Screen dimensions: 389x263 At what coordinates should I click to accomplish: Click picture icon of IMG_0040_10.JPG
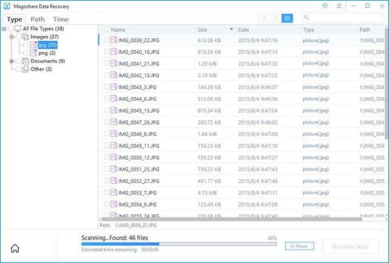click(114, 52)
